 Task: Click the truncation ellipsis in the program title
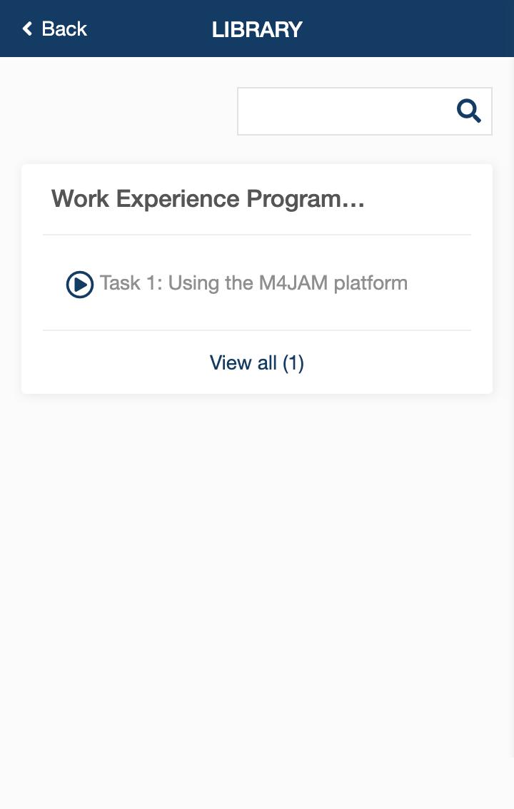(353, 200)
